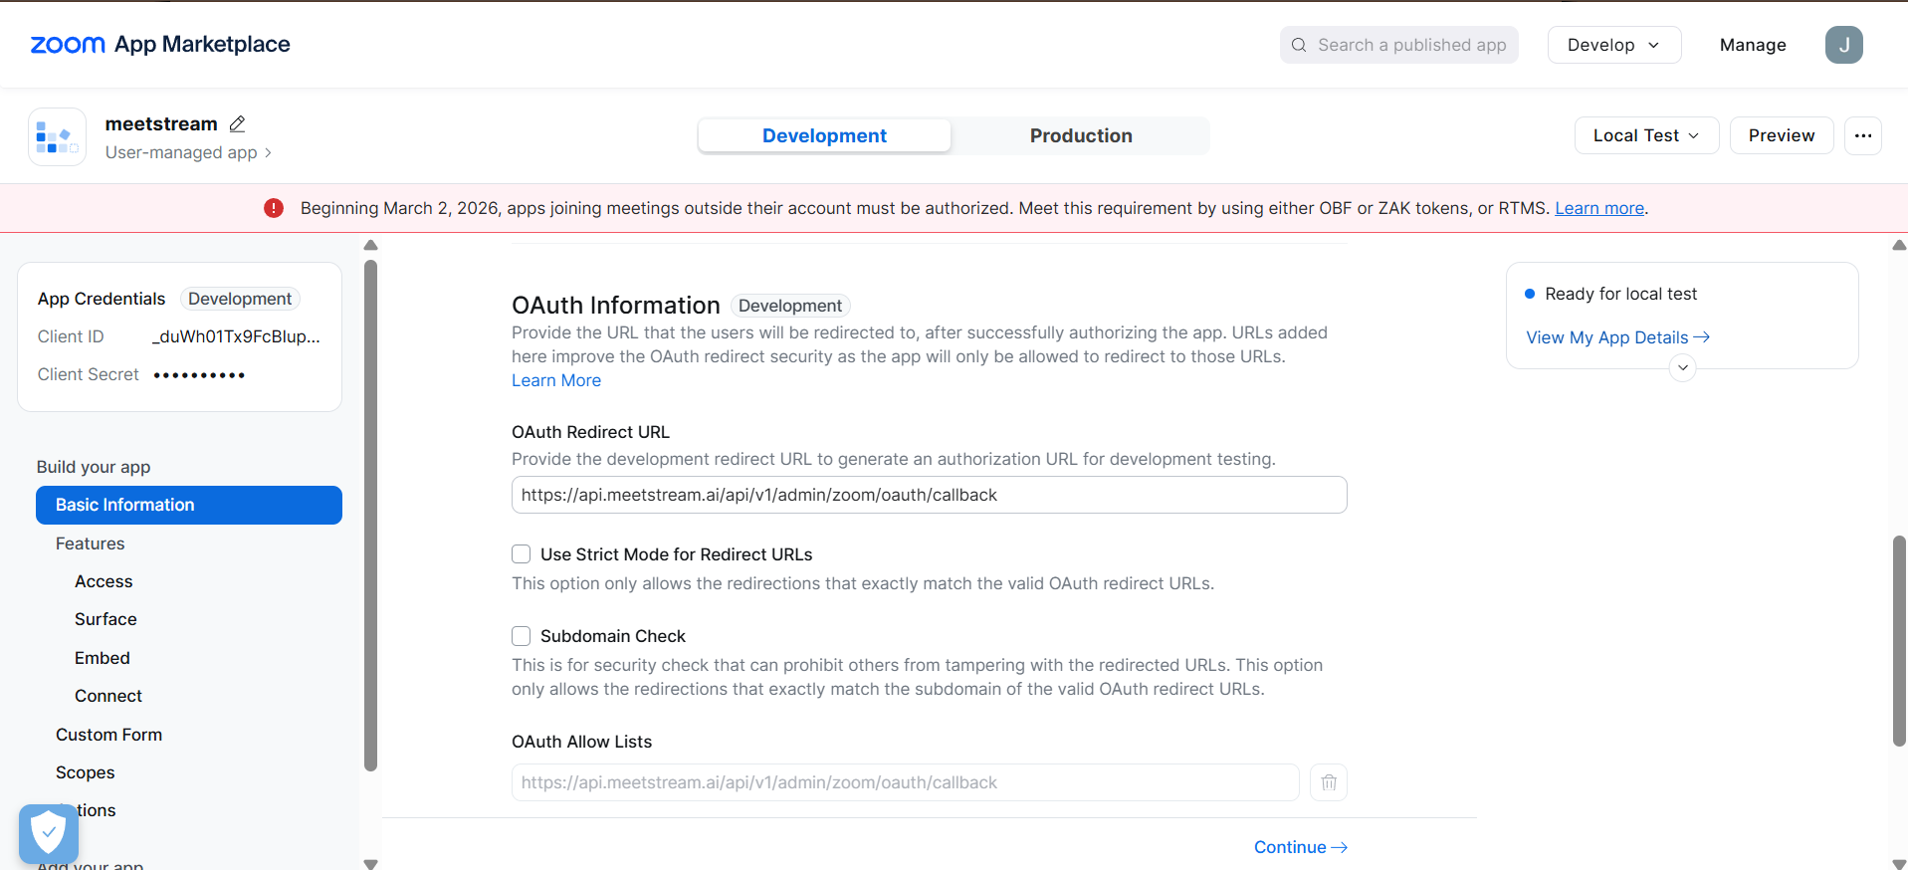
Task: Open the three-dot more options menu
Action: pos(1862,135)
